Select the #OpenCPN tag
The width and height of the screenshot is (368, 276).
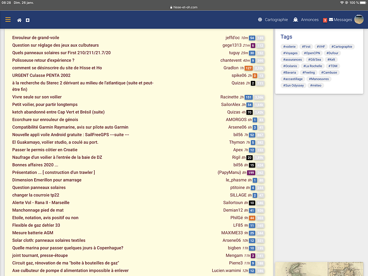coord(312,53)
